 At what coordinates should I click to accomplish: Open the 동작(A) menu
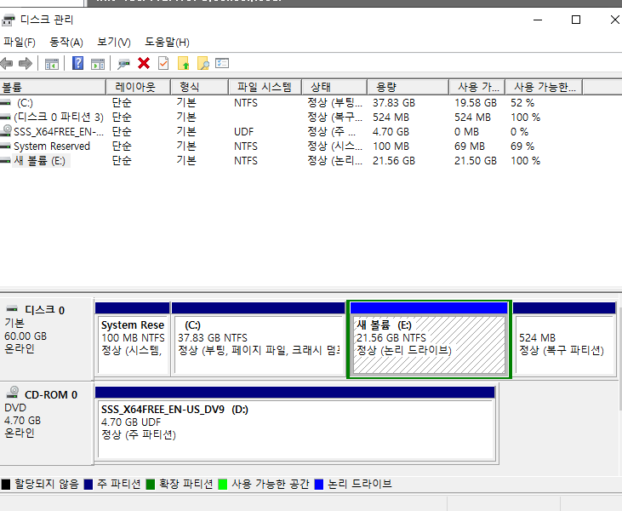tap(66, 42)
